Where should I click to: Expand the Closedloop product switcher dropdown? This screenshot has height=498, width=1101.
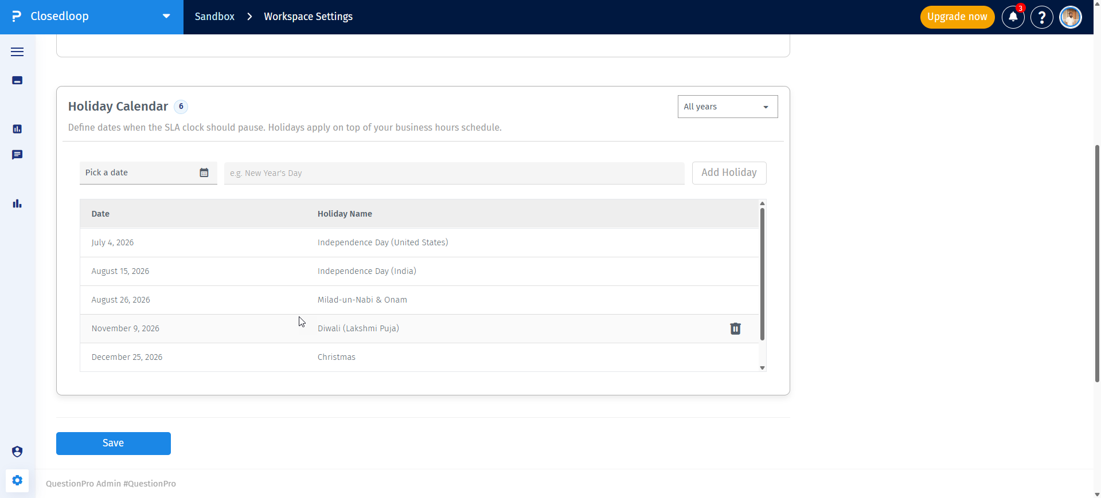pyautogui.click(x=166, y=16)
